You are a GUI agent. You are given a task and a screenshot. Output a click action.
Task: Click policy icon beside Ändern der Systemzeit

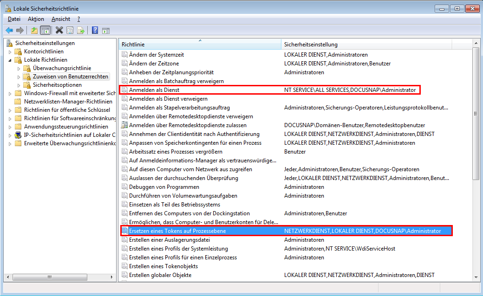pyautogui.click(x=124, y=54)
